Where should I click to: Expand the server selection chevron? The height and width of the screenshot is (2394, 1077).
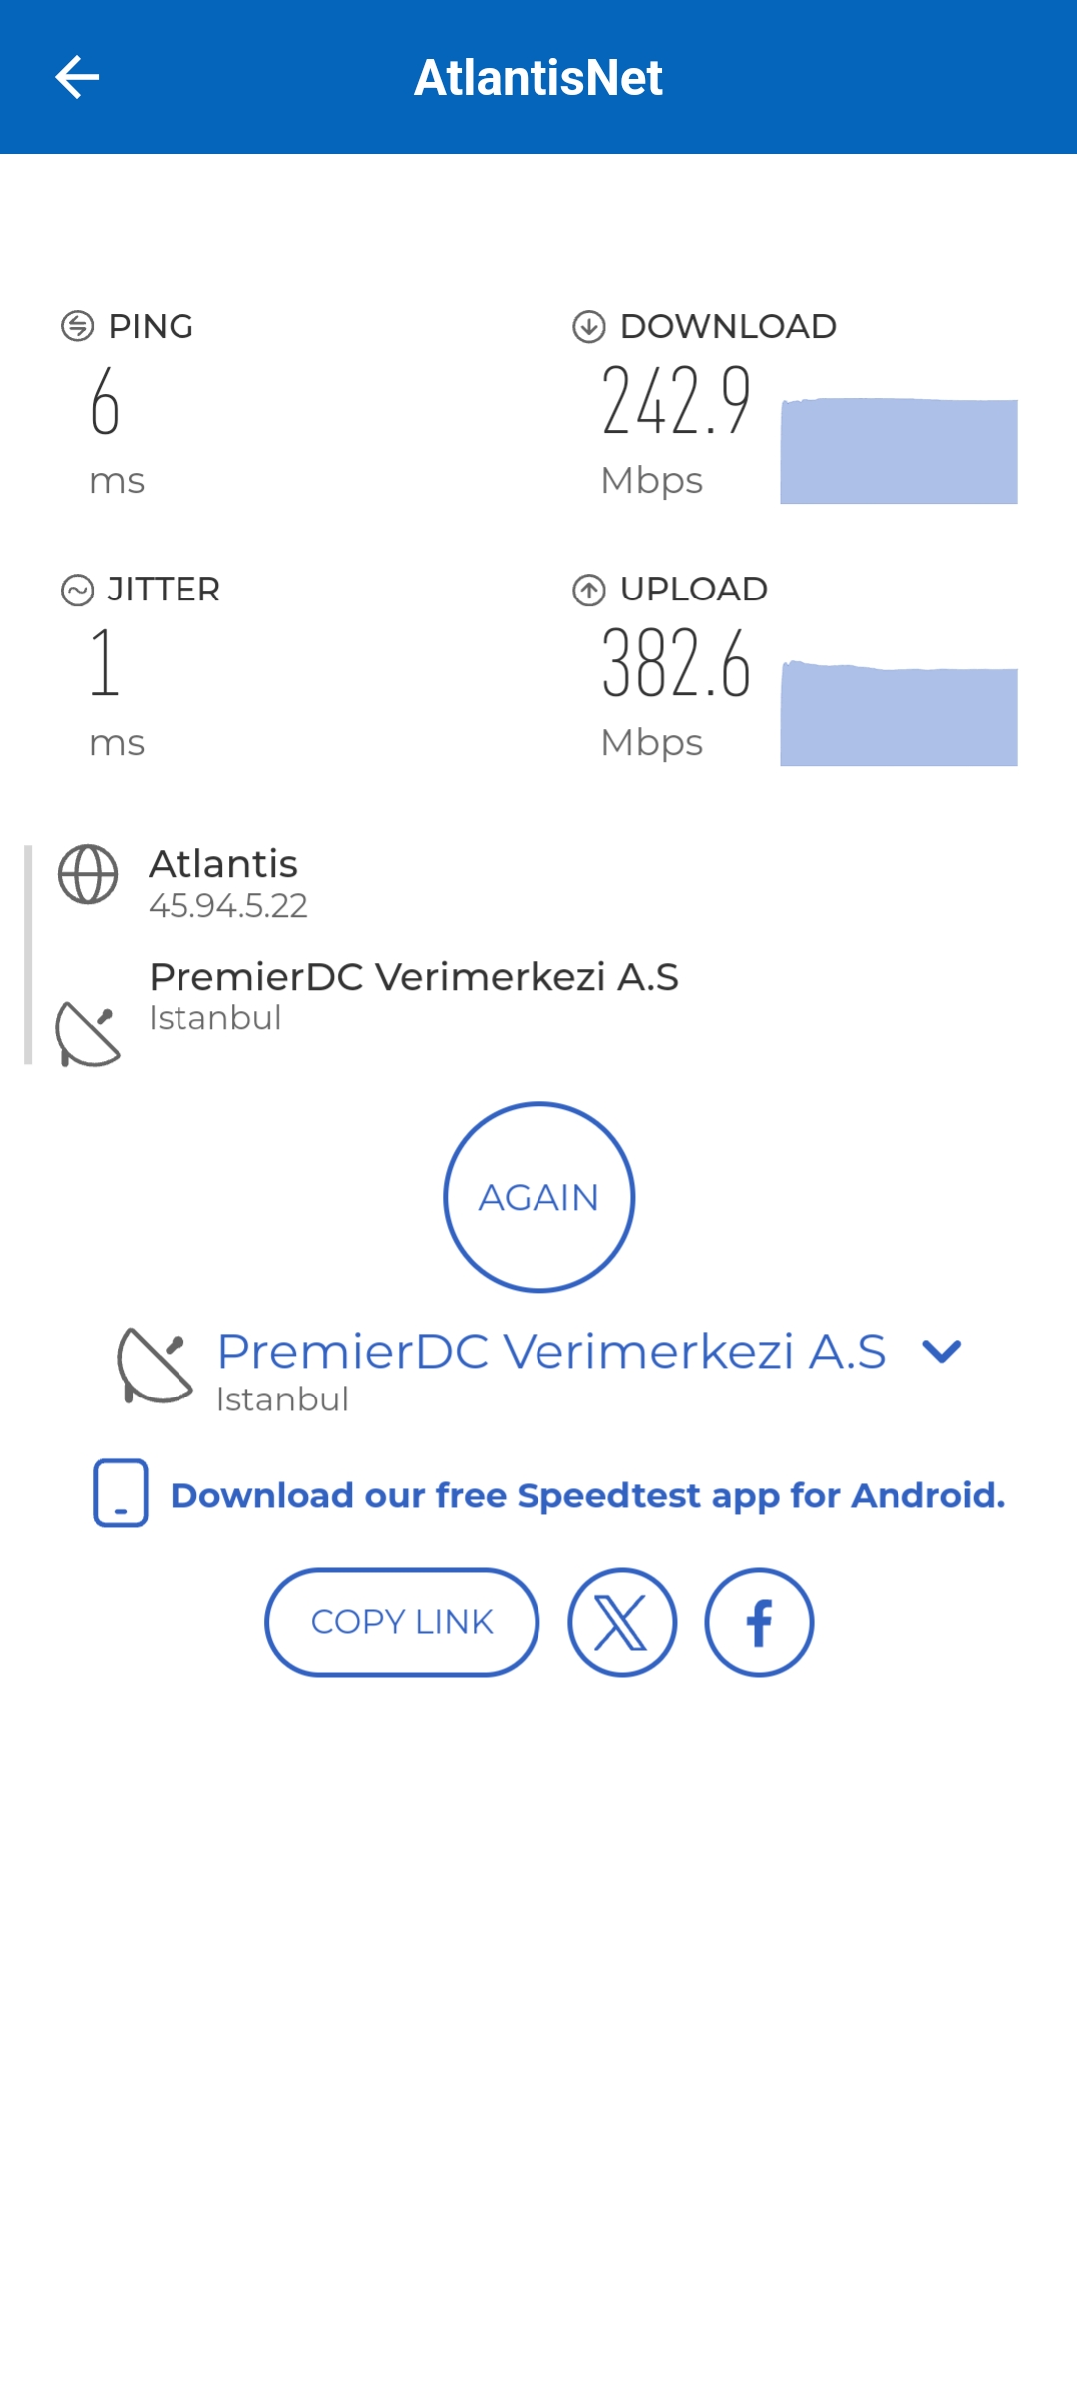tap(941, 1352)
